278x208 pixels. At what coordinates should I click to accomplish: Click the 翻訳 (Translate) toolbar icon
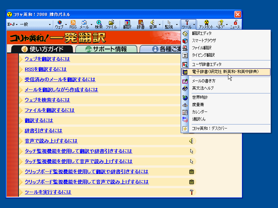127,24
